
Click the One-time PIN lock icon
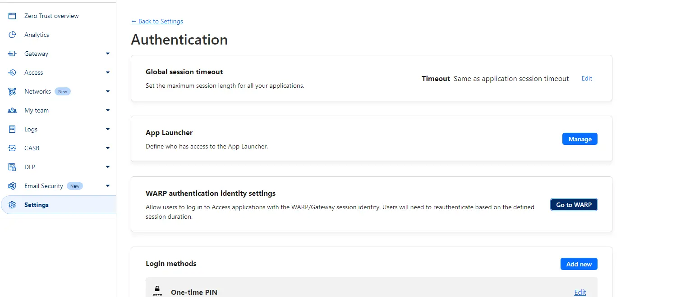(x=157, y=291)
